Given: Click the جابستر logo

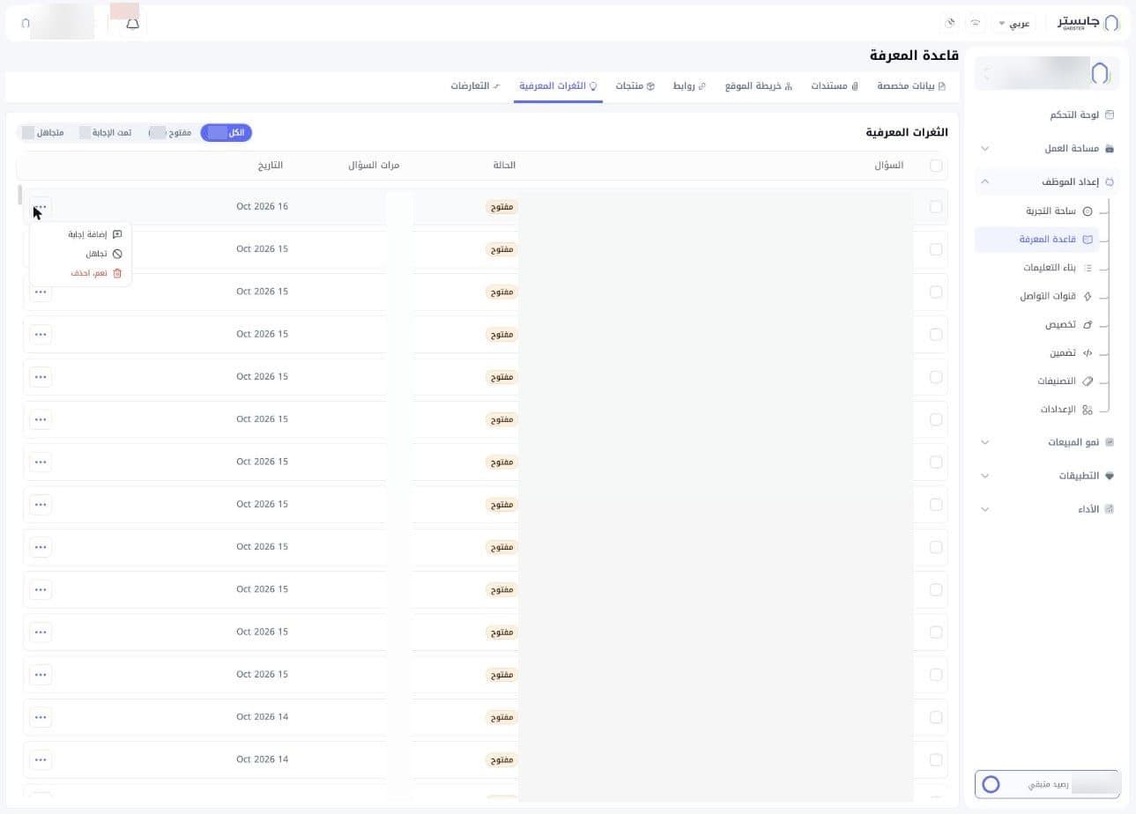Looking at the screenshot, I should (1088, 23).
